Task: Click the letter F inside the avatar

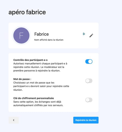Action: click(x=21, y=36)
